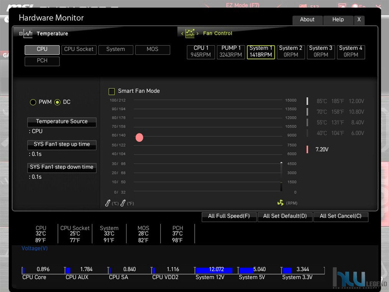Select the MOS temperature button

tap(153, 49)
